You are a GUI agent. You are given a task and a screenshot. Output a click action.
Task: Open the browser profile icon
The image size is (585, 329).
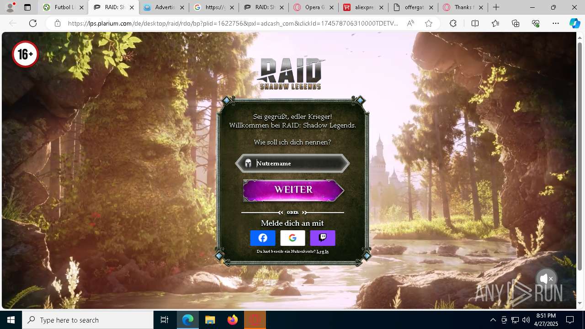10,7
